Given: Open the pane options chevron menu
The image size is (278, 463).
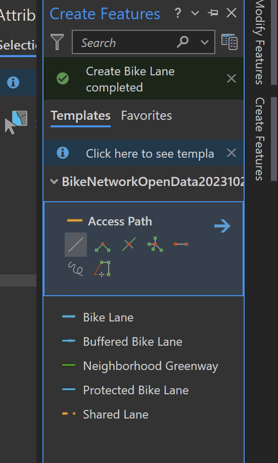Looking at the screenshot, I should point(195,13).
